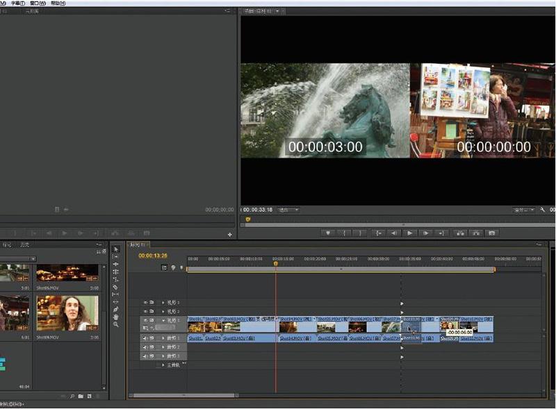Image resolution: width=556 pixels, height=409 pixels.
Task: Open the 窗口(W) menu
Action: click(x=38, y=3)
